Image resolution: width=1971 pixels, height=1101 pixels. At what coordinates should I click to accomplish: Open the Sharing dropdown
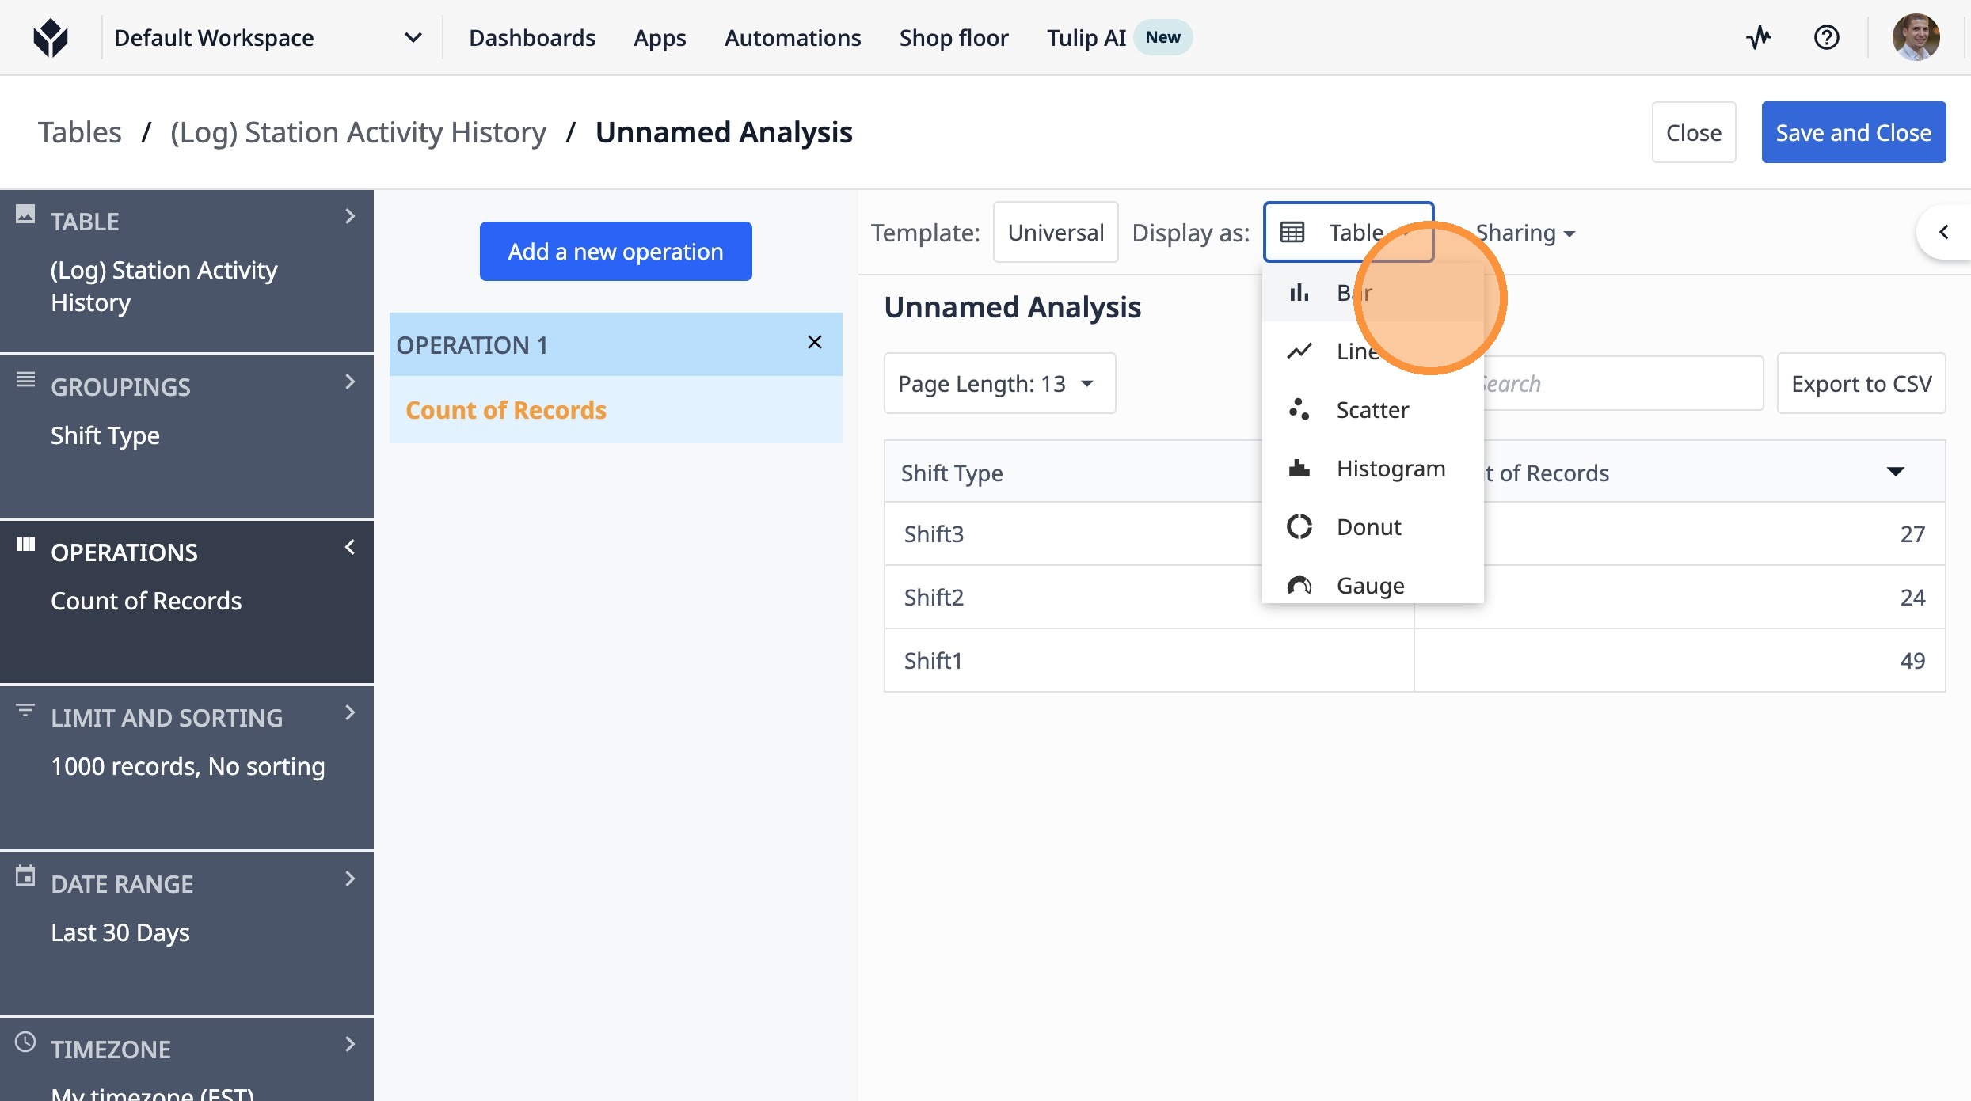pyautogui.click(x=1525, y=233)
